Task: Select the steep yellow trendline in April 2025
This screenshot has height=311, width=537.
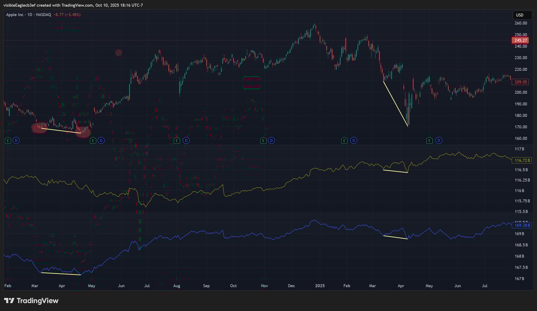Action: pos(395,104)
